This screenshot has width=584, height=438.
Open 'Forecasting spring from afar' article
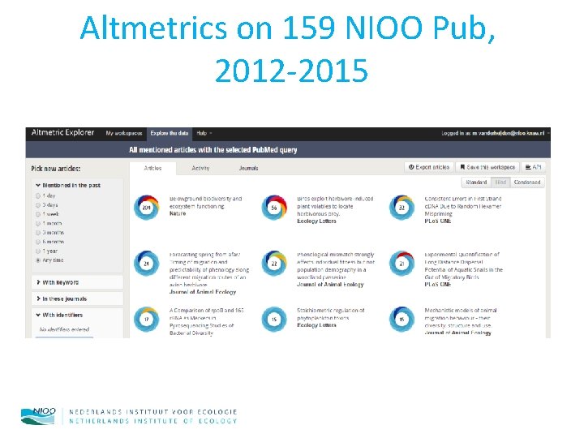(x=209, y=269)
